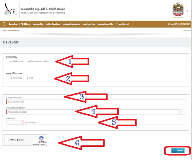The width and height of the screenshot is (192, 160).
Task: Open the CHANGE_LANGUAGE menu
Action: 179,24
